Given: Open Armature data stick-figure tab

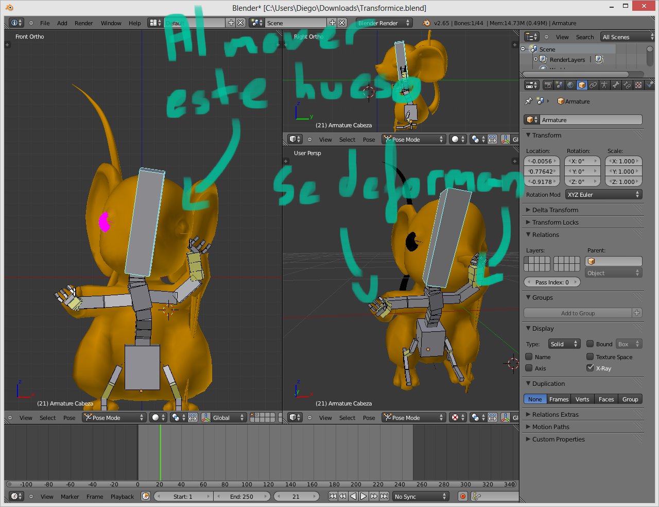Looking at the screenshot, I should click(x=604, y=85).
